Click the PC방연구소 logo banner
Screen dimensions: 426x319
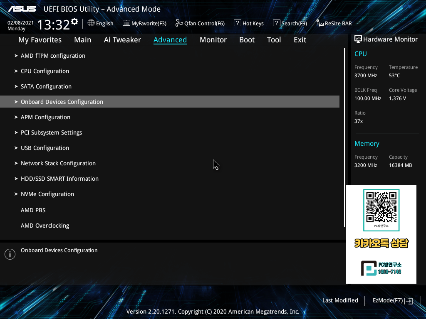click(x=381, y=268)
